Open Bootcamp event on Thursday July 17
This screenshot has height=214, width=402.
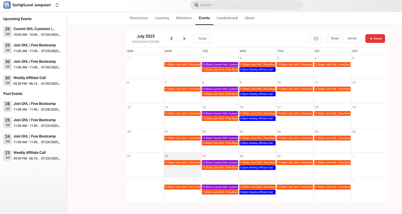pyautogui.click(x=295, y=113)
